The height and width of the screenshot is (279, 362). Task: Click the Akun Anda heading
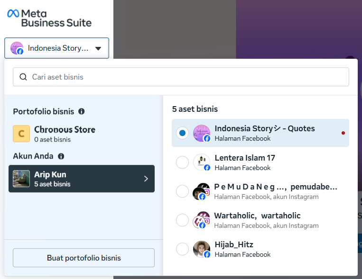[x=33, y=156]
